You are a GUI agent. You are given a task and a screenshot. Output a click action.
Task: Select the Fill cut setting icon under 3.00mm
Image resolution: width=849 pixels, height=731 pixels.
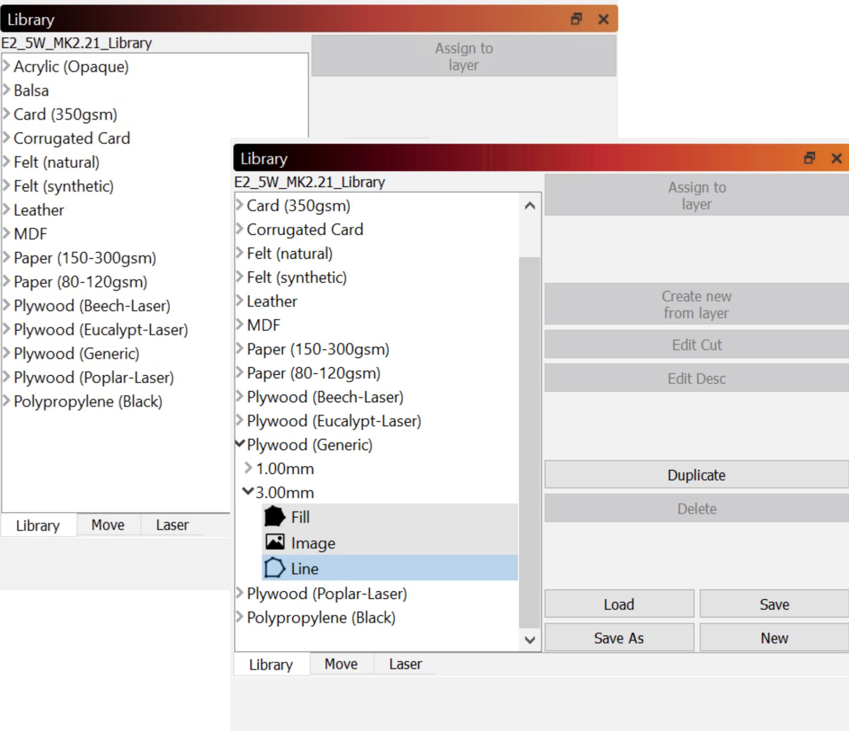click(275, 516)
